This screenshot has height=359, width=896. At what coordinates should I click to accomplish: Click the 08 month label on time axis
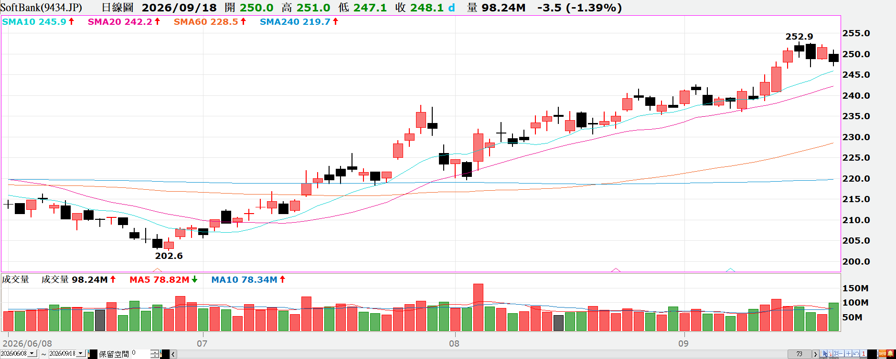pyautogui.click(x=454, y=343)
